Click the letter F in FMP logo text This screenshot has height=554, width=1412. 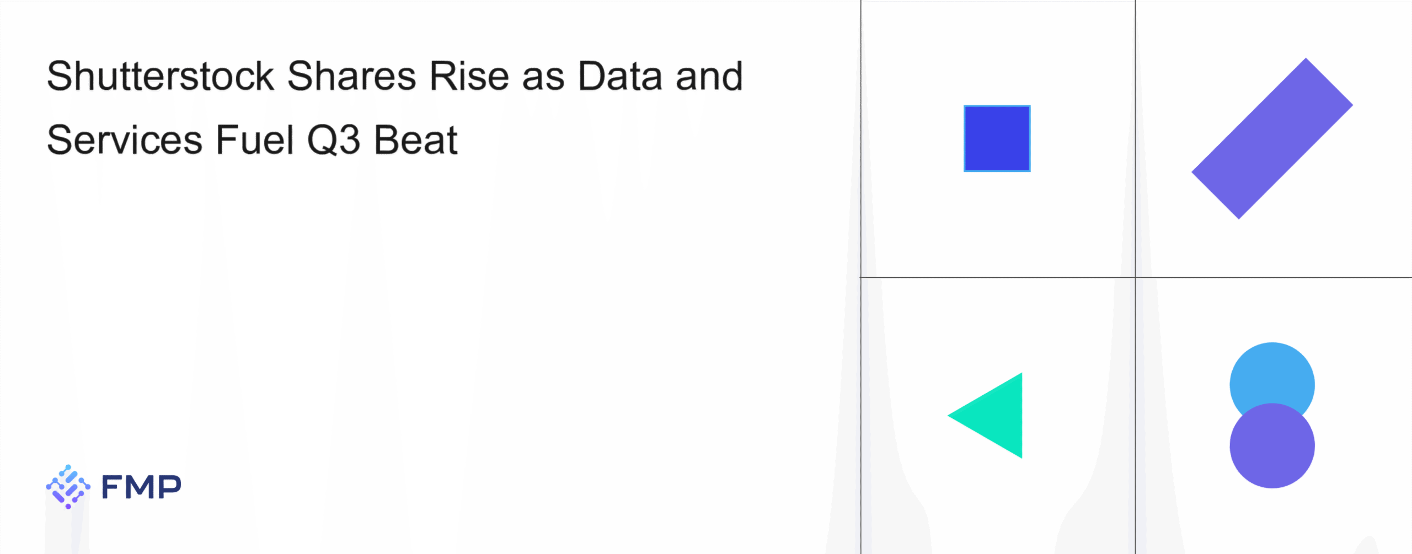click(113, 487)
